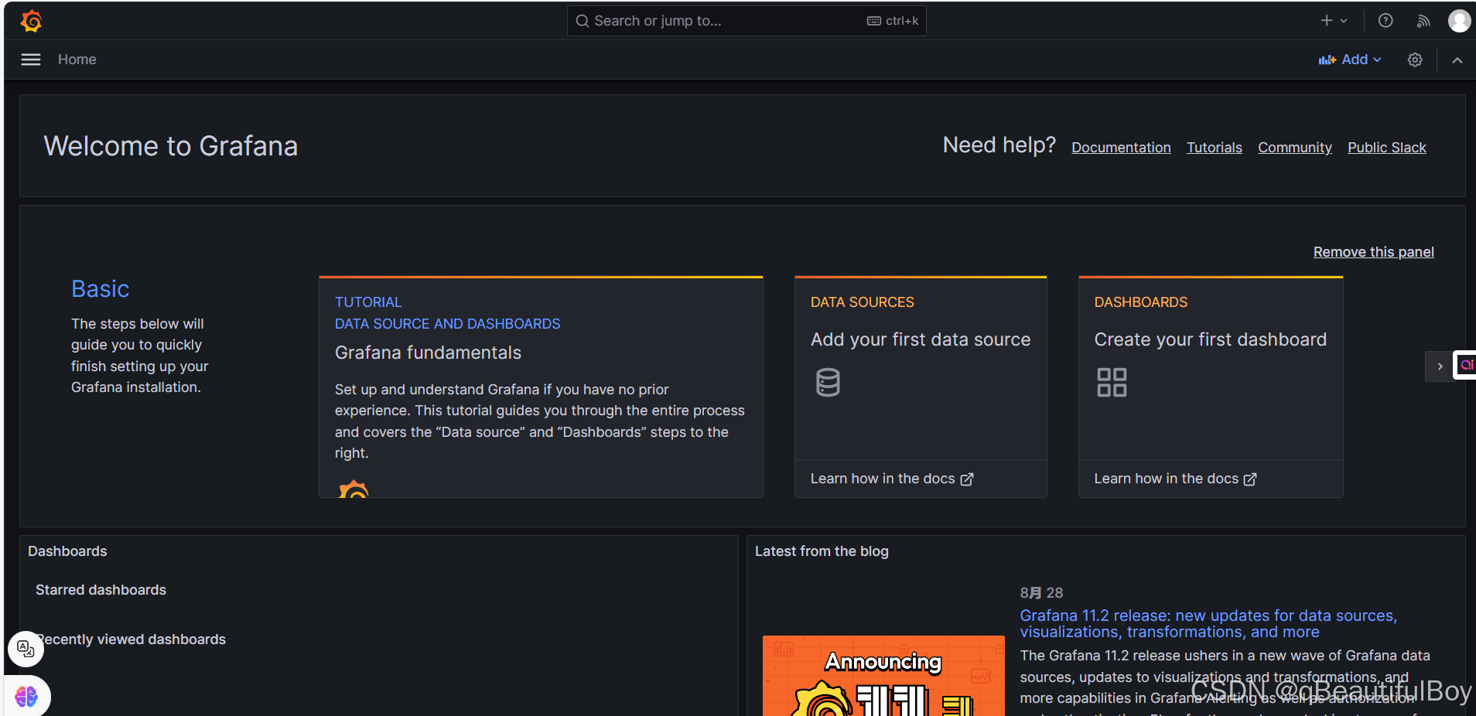This screenshot has width=1476, height=716.
Task: Click the Search or jump to field
Action: tap(747, 21)
